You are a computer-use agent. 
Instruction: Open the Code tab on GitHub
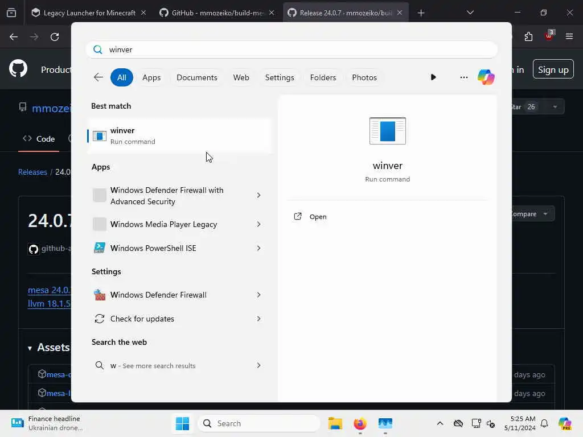pos(39,139)
